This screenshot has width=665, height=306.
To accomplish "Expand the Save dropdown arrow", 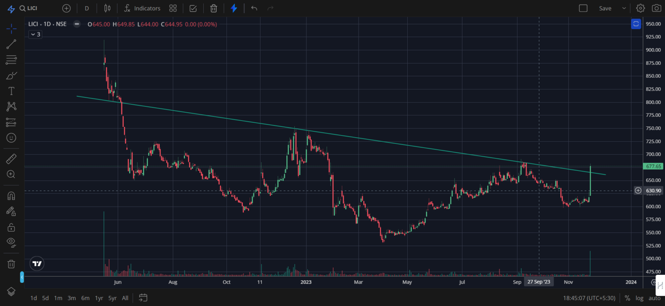I will 624,8.
